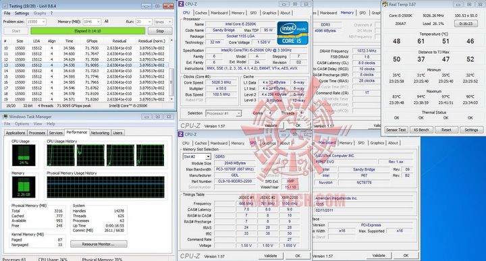The height and width of the screenshot is (261, 486).
Task: Open the Graphs menu in LinX
Action: [40, 13]
